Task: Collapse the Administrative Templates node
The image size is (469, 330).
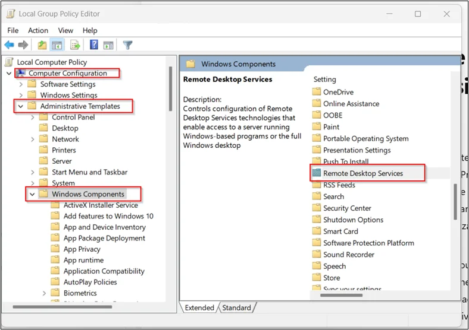Action: [21, 106]
